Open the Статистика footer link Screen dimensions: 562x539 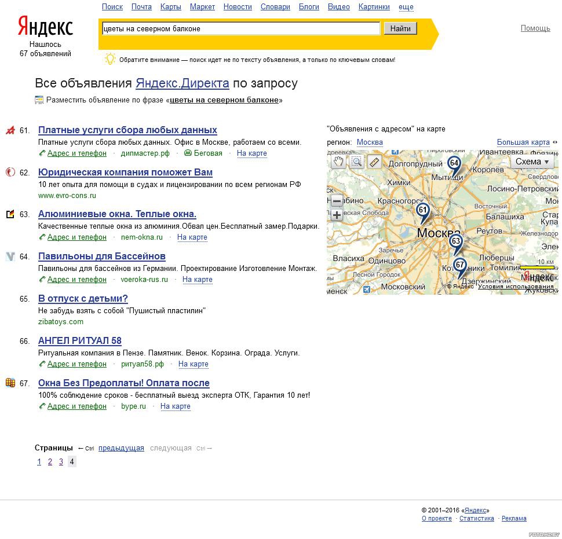click(x=477, y=518)
